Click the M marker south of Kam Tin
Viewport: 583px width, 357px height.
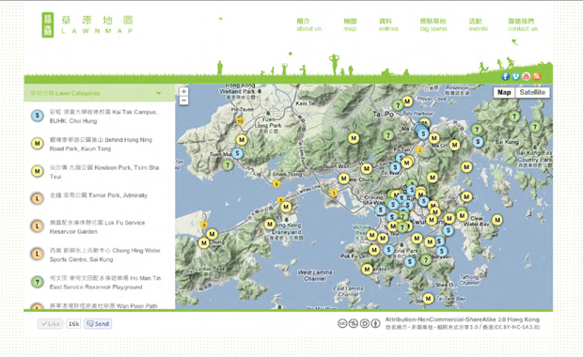[x=354, y=138]
